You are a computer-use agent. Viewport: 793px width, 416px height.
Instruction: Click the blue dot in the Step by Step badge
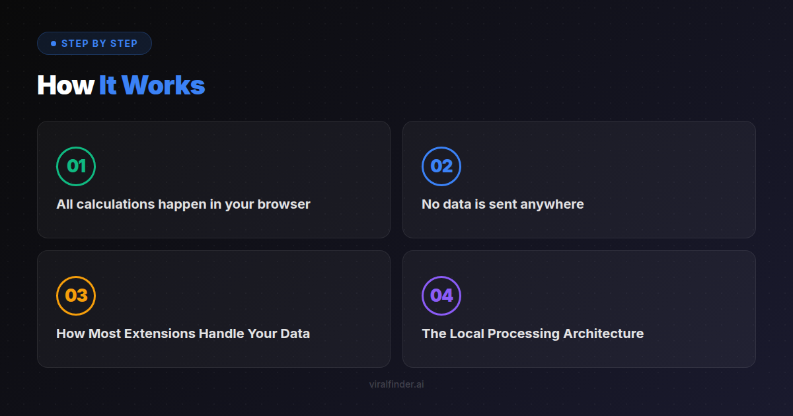click(54, 44)
